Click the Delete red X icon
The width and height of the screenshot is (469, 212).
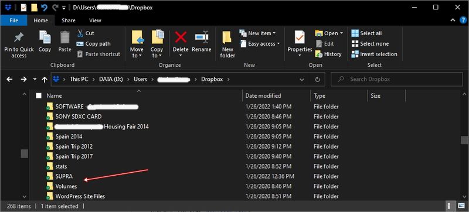pos(181,37)
